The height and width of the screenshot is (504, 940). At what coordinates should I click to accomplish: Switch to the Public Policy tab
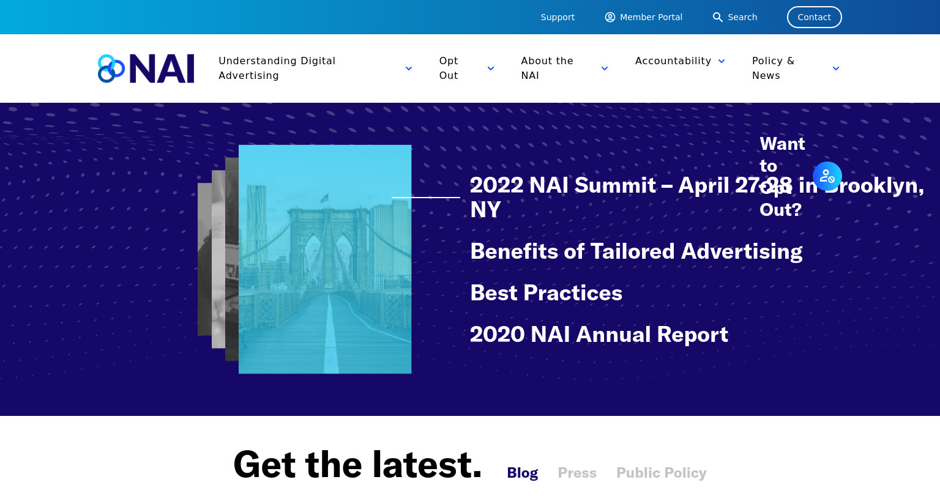[662, 473]
